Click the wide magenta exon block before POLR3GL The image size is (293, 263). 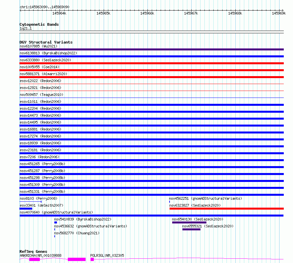pyautogui.click(x=77, y=259)
